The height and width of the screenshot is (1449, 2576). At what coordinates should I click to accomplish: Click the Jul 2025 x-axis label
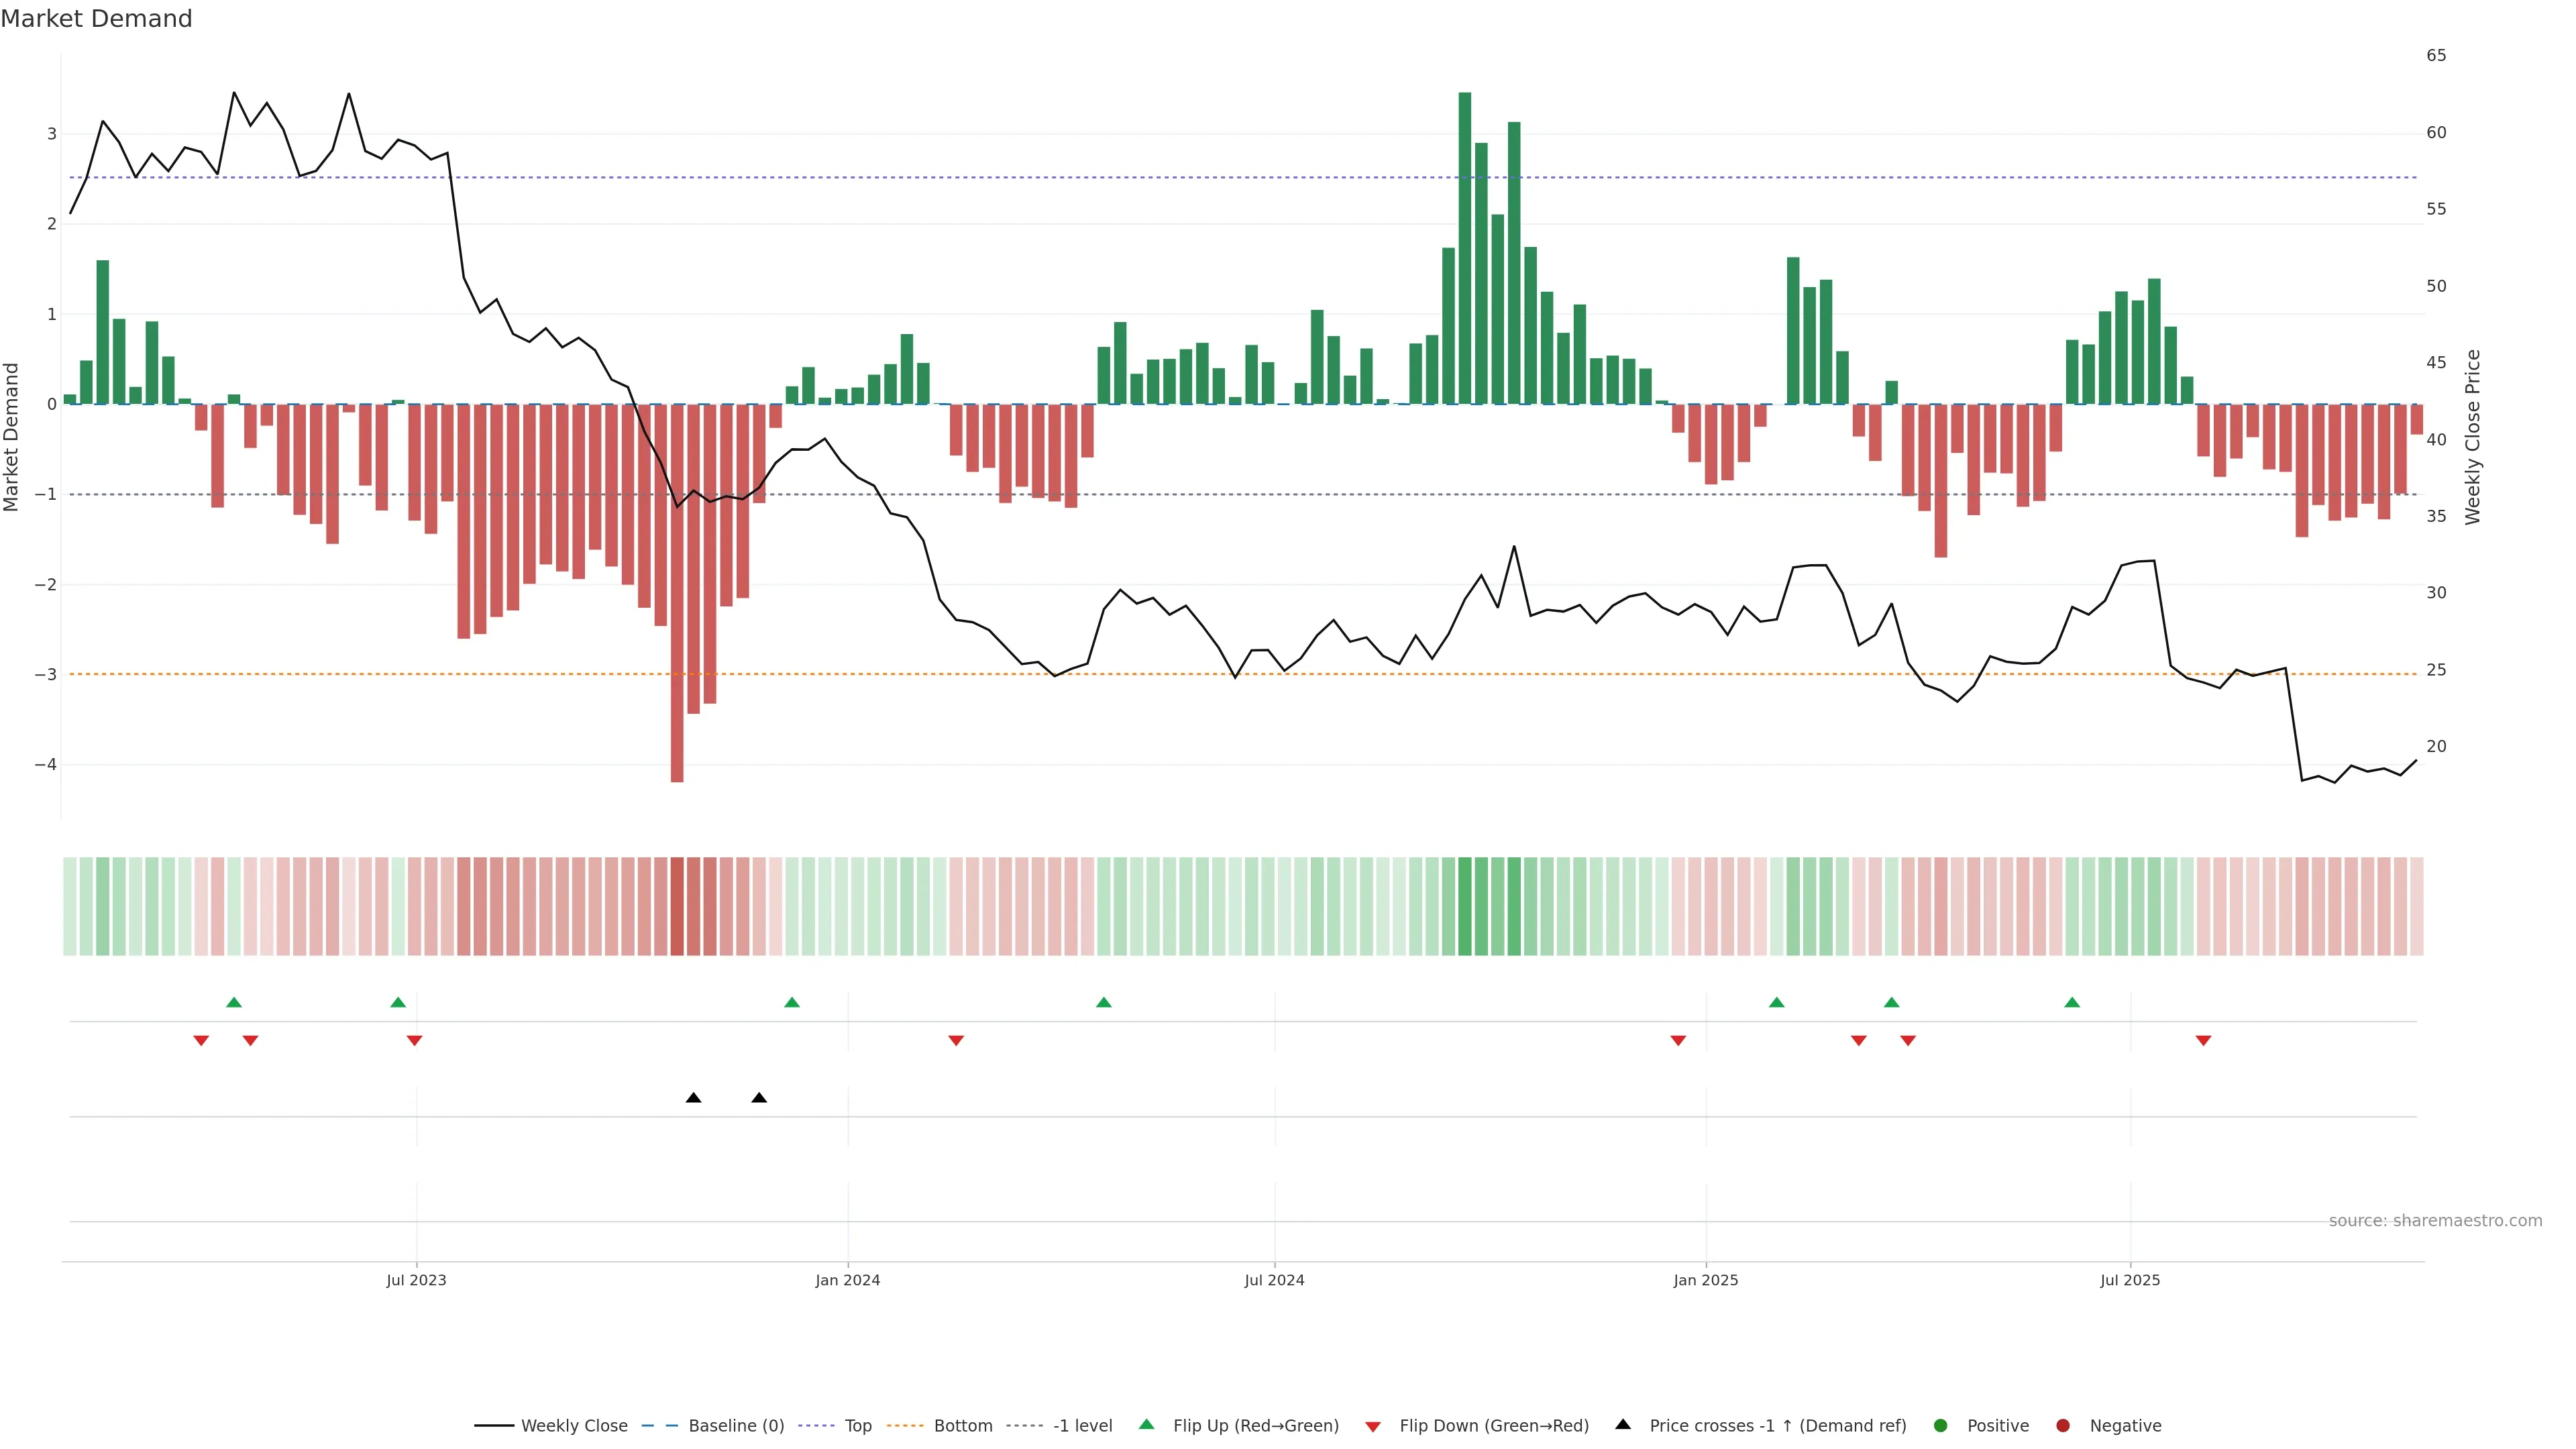[x=2129, y=1280]
